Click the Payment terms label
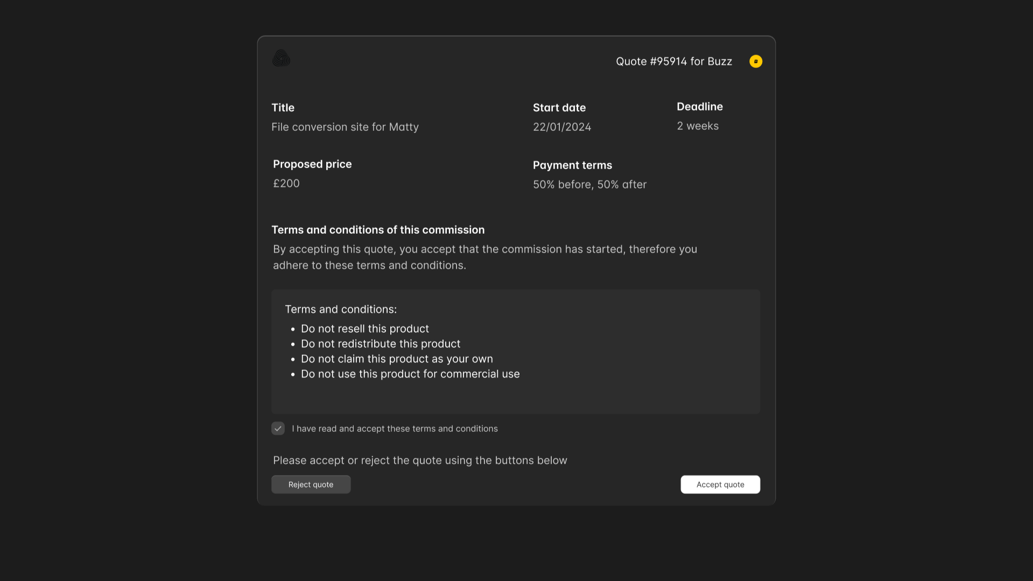The height and width of the screenshot is (581, 1033). [572, 165]
